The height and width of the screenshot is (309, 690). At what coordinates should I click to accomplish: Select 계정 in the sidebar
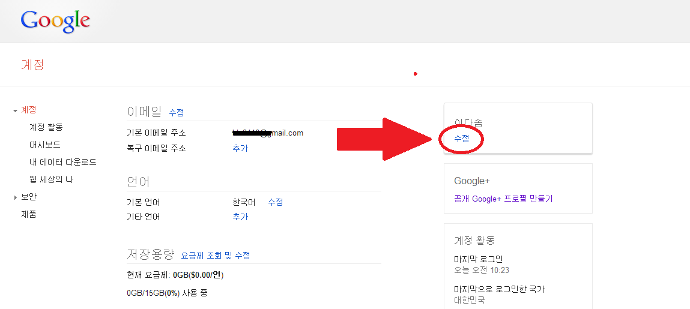tap(29, 110)
